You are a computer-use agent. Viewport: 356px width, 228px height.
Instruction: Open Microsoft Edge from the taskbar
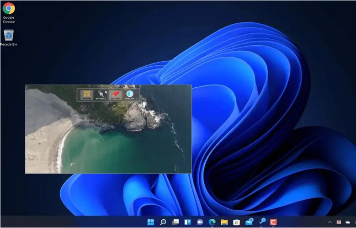[212, 222]
